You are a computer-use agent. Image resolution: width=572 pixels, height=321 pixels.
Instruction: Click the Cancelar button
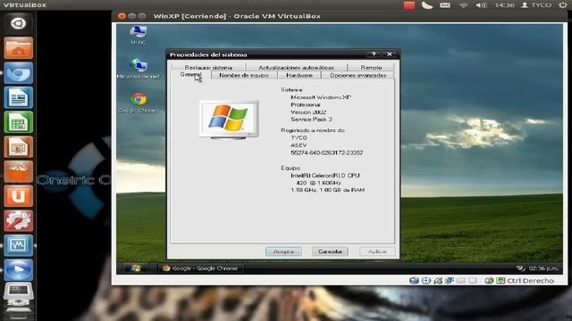330,251
